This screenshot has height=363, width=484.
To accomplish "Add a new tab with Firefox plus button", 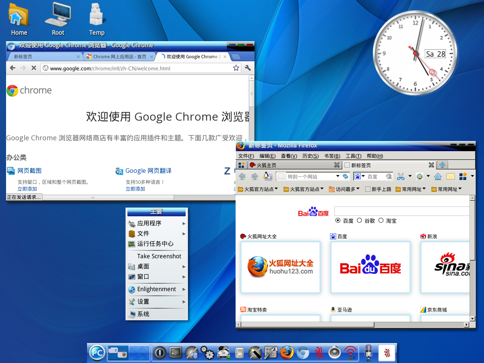I will click(x=442, y=165).
